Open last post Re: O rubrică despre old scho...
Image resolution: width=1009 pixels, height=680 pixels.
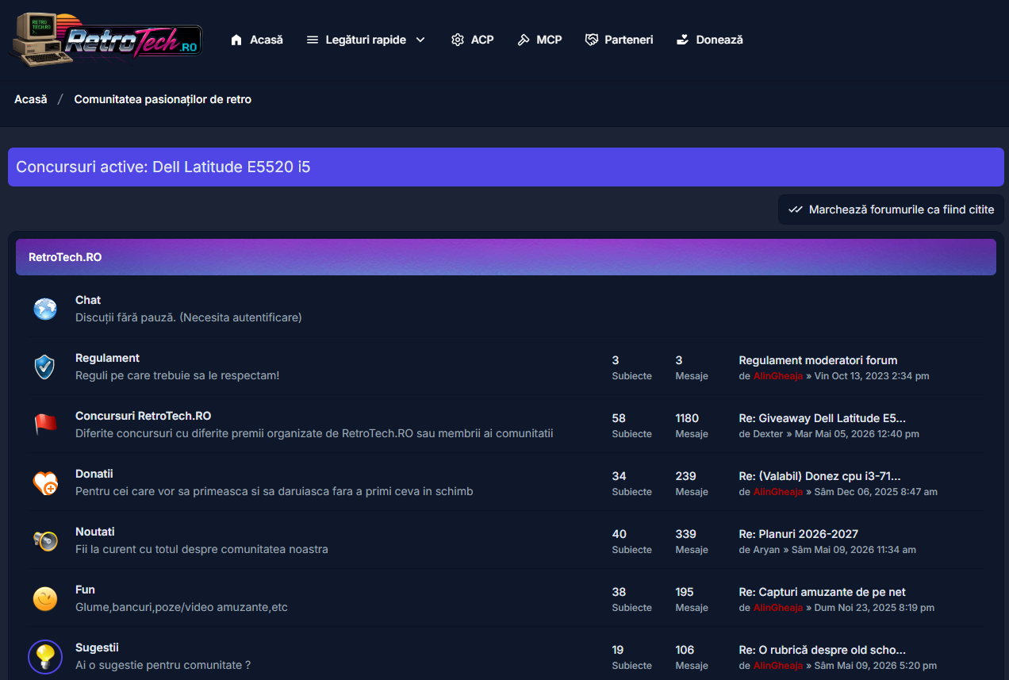pyautogui.click(x=822, y=650)
